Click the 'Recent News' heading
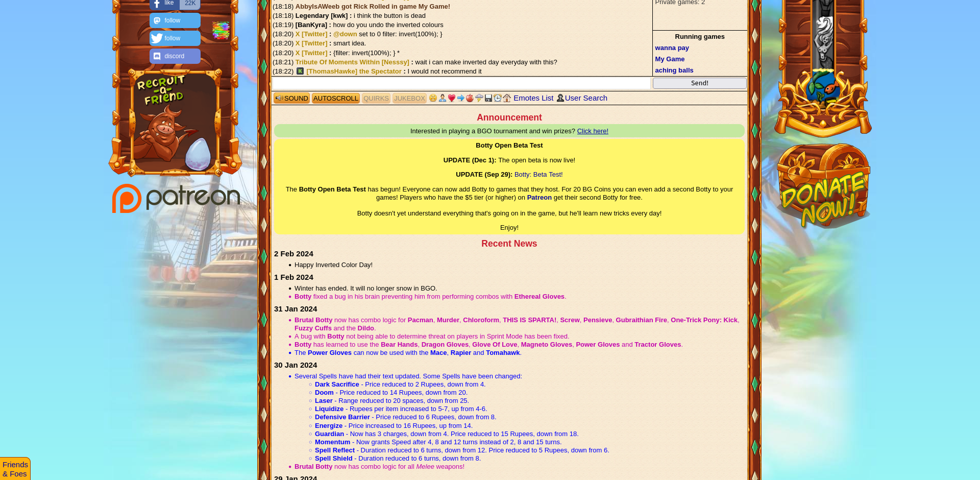Screen dimensions: 980x480 click(509, 244)
